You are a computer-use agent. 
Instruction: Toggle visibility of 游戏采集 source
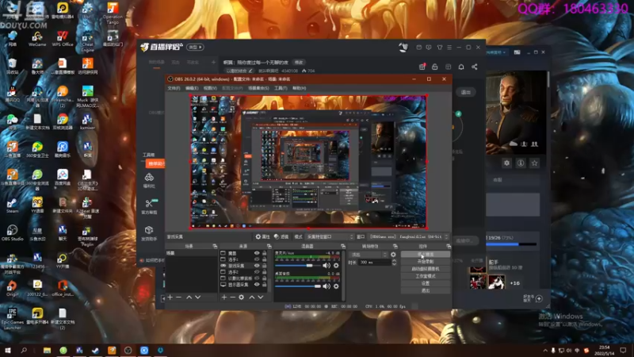257,266
